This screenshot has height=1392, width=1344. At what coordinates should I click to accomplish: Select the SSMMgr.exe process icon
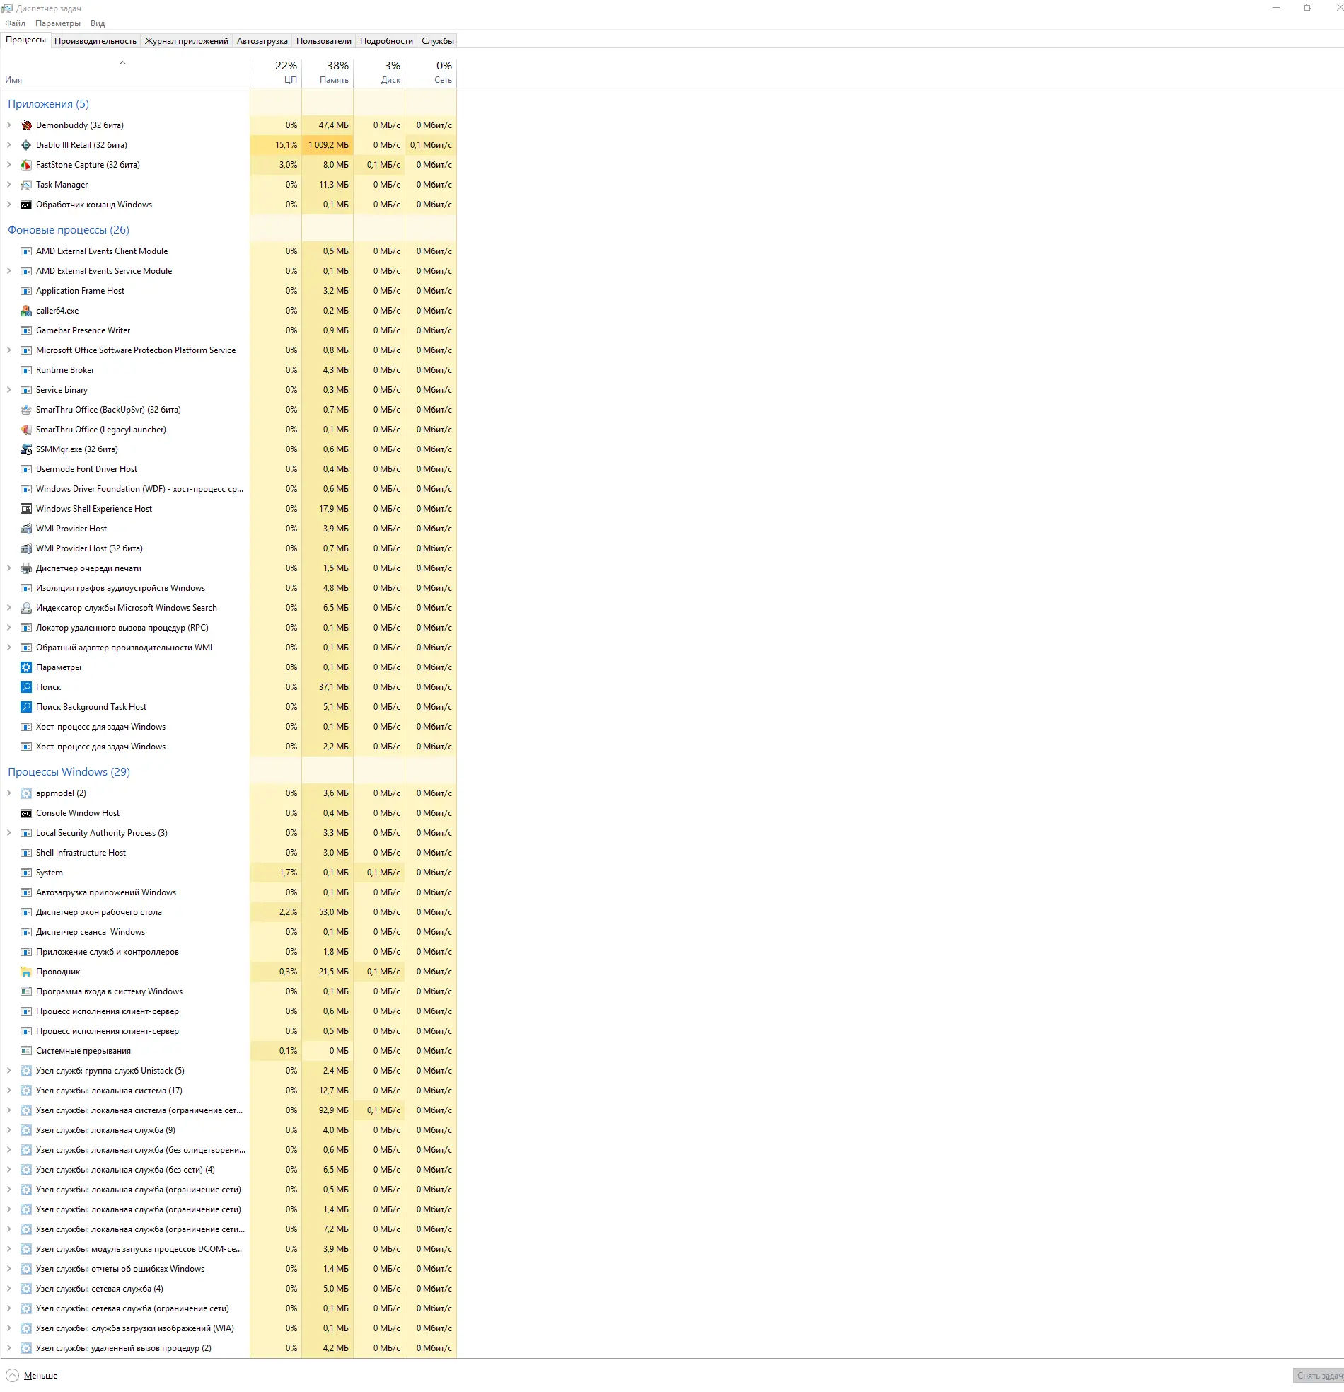click(26, 449)
